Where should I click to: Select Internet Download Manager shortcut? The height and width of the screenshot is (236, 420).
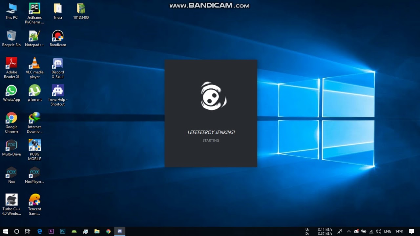(x=34, y=123)
